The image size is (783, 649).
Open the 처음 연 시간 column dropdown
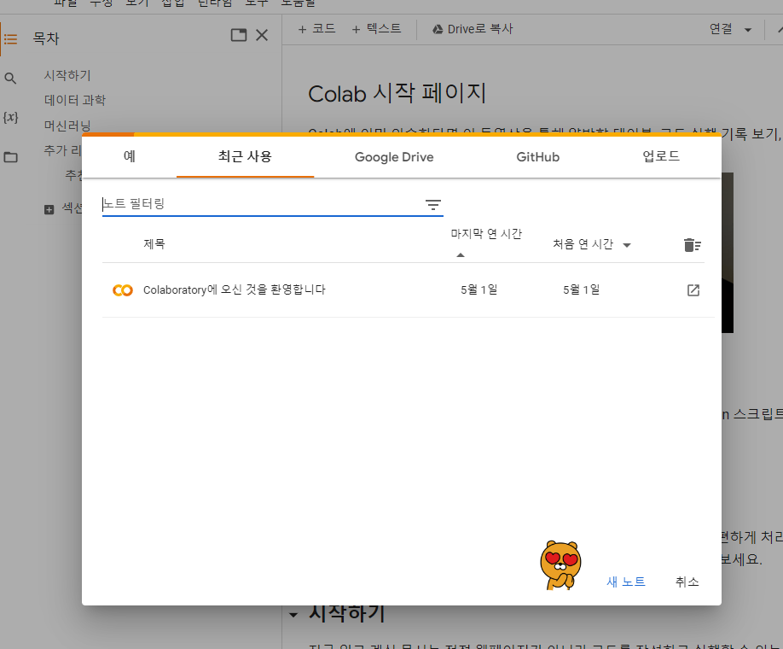[627, 245]
